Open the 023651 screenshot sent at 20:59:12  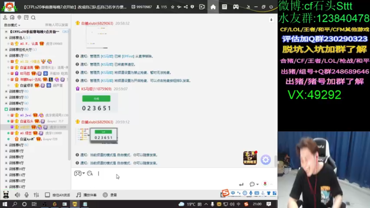coord(97,135)
